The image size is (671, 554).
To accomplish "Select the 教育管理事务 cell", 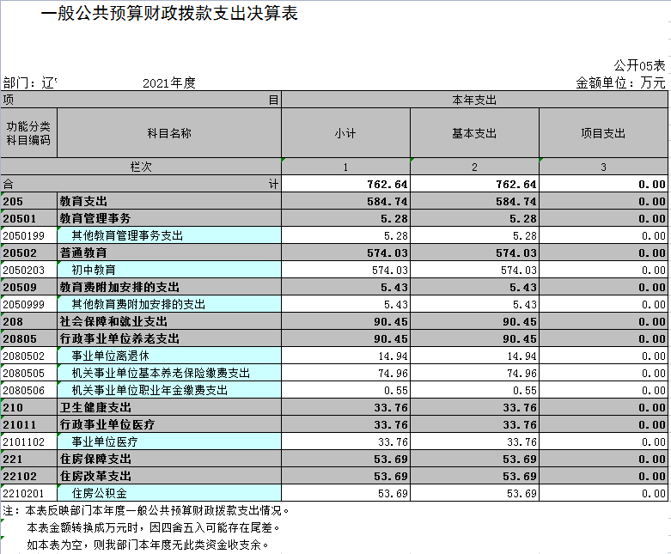I will pos(169,218).
